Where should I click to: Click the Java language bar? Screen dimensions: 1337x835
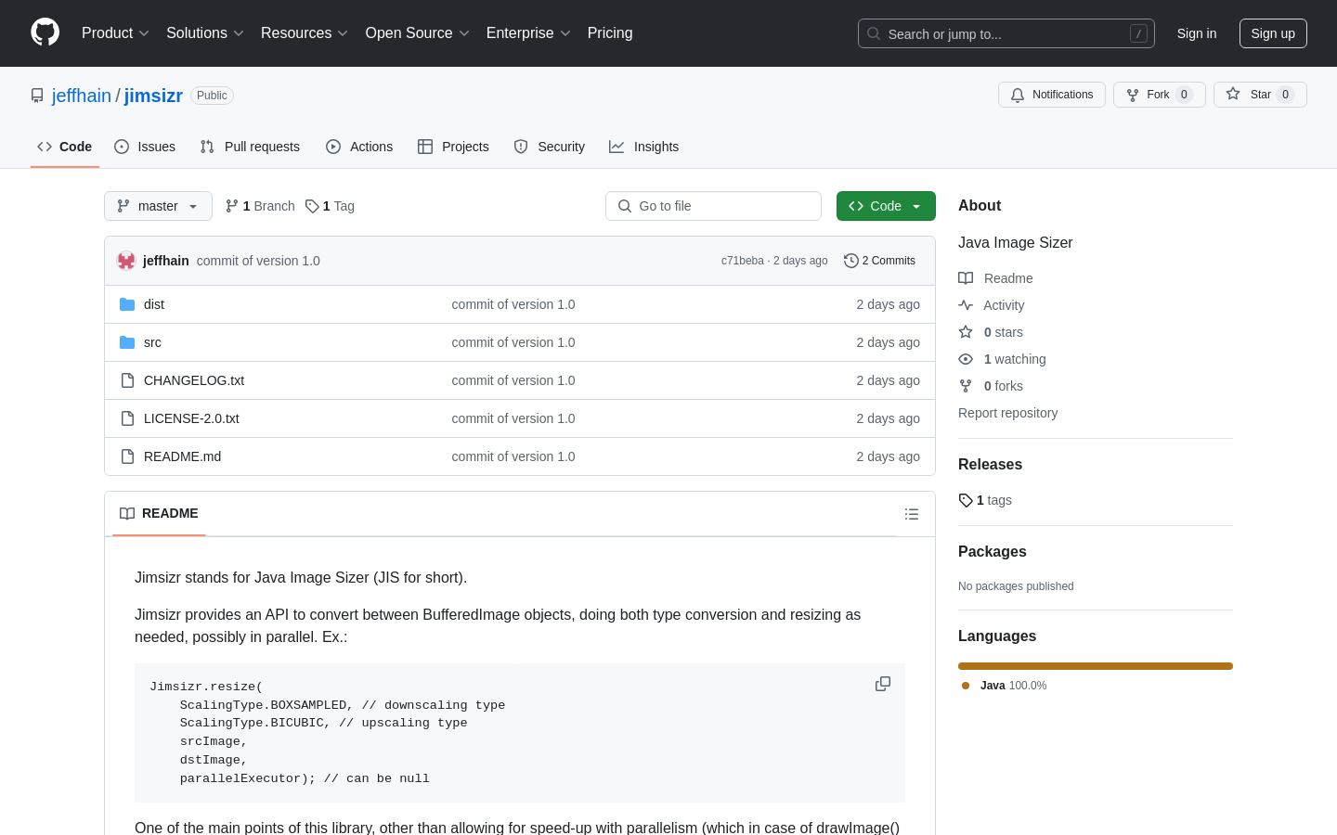pos(1096,666)
